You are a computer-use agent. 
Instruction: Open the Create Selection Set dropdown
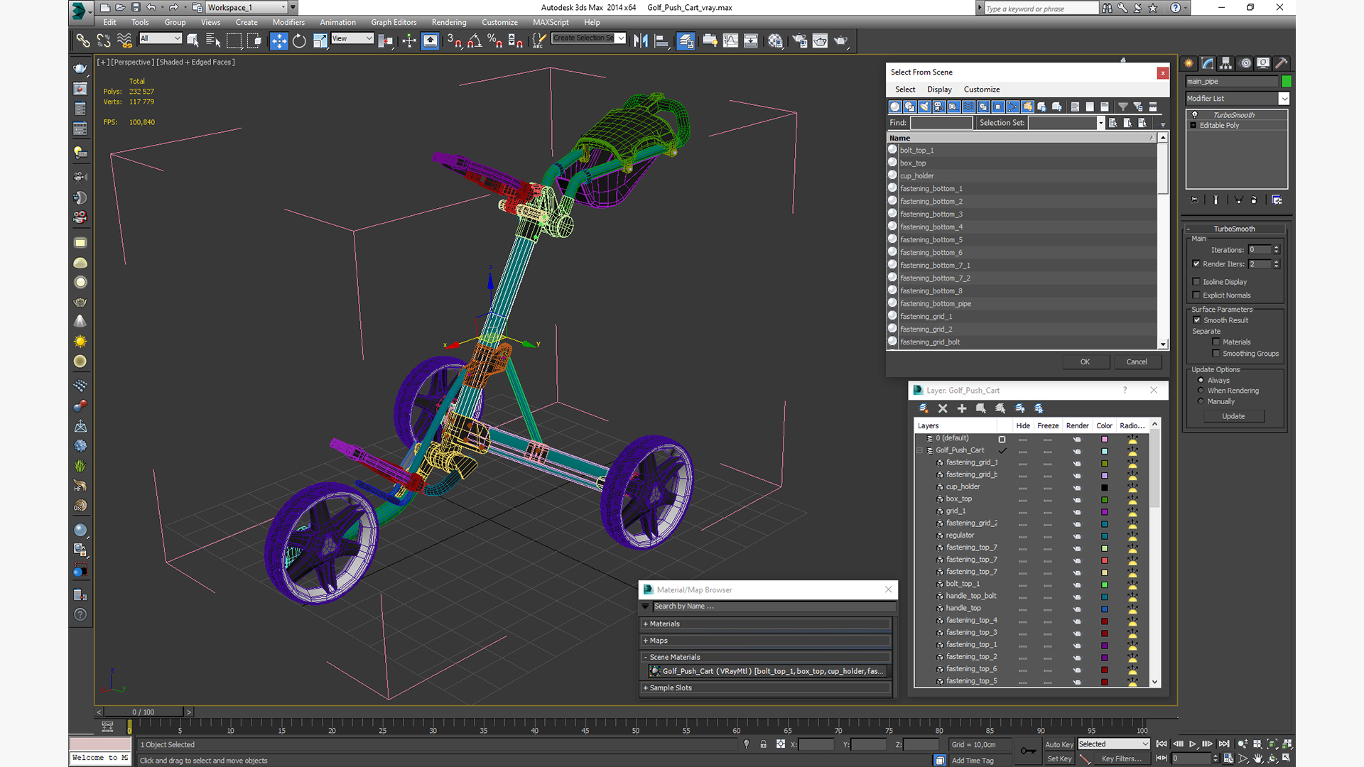pos(589,38)
